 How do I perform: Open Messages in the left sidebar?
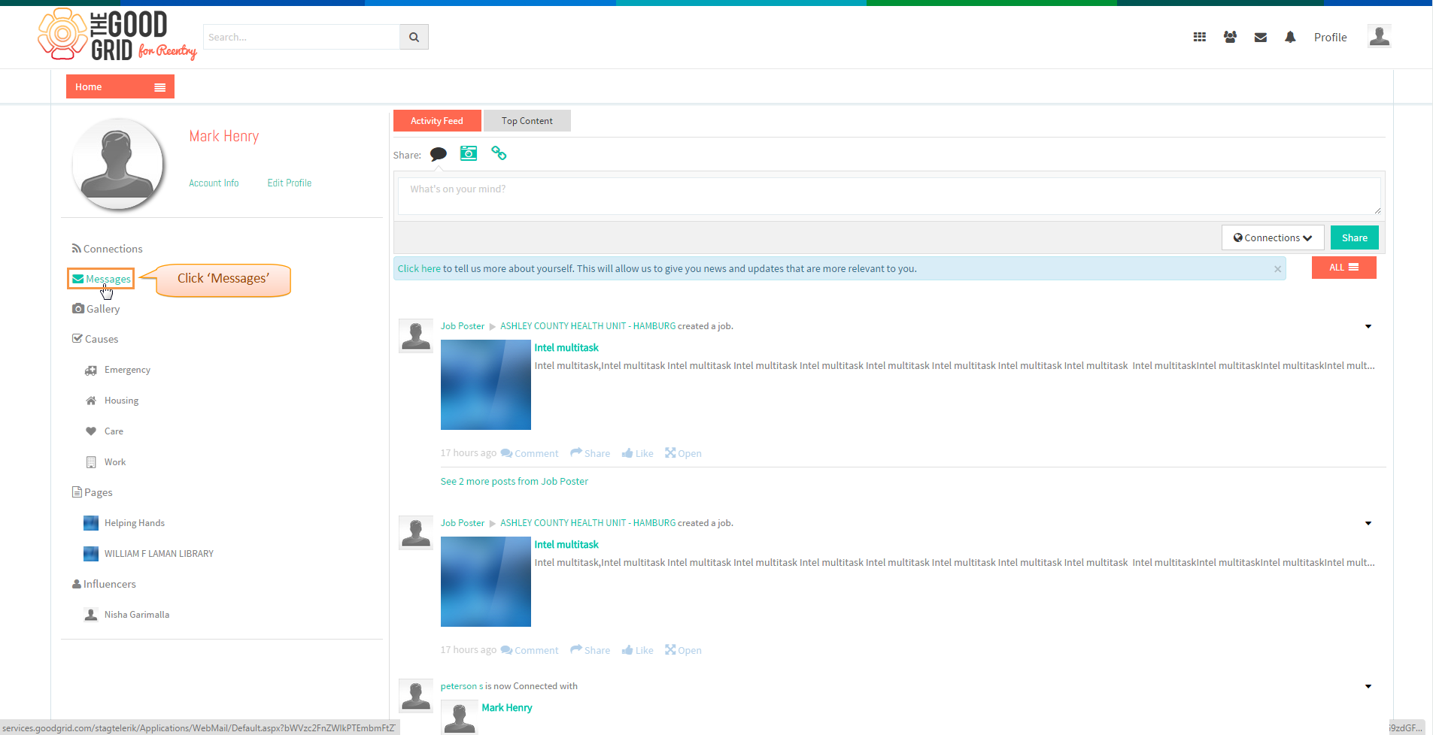coord(102,279)
